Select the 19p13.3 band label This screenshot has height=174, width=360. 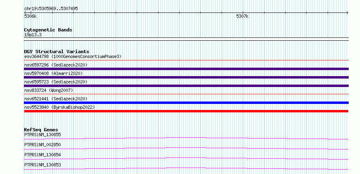[33, 35]
